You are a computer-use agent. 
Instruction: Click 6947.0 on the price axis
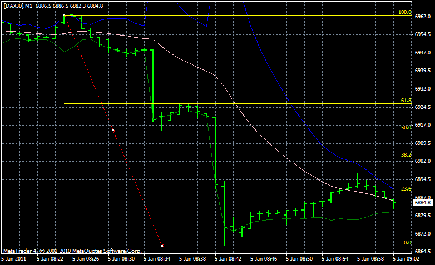click(423, 53)
